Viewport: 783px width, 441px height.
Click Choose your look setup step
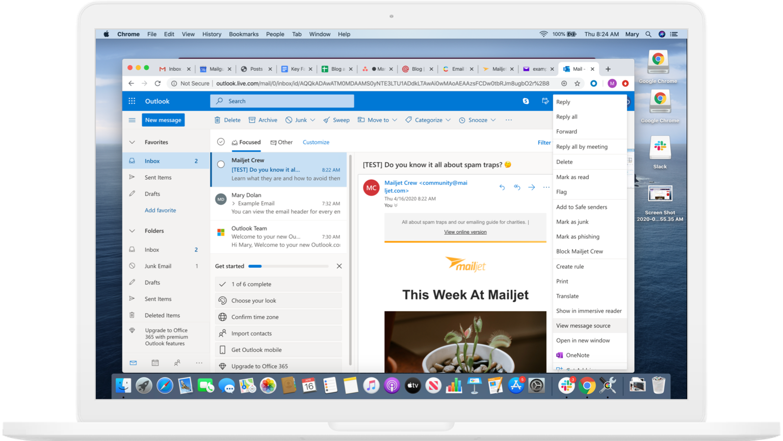pos(278,301)
